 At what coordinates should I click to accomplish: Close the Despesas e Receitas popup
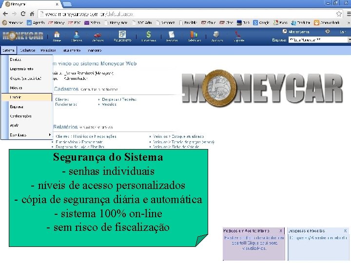pos(345,230)
